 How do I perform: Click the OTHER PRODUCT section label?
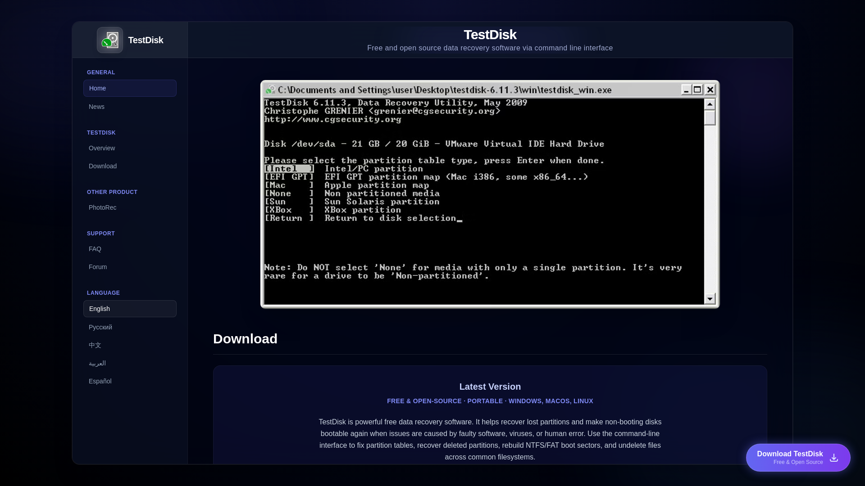[112, 192]
